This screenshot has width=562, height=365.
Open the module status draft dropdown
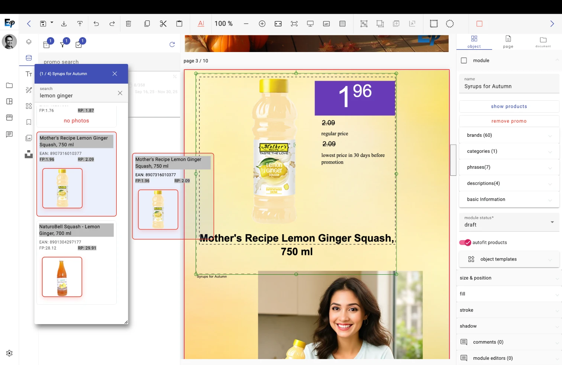tap(509, 222)
